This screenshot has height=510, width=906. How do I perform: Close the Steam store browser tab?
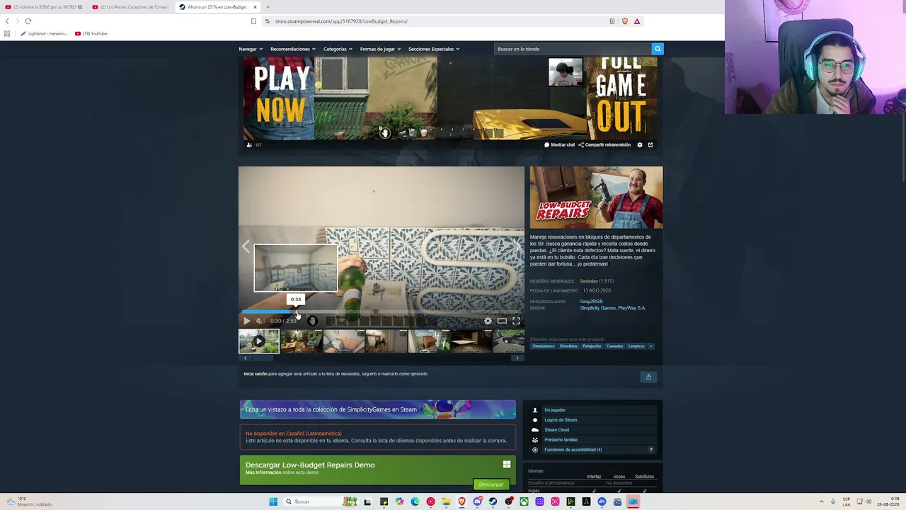click(x=254, y=7)
